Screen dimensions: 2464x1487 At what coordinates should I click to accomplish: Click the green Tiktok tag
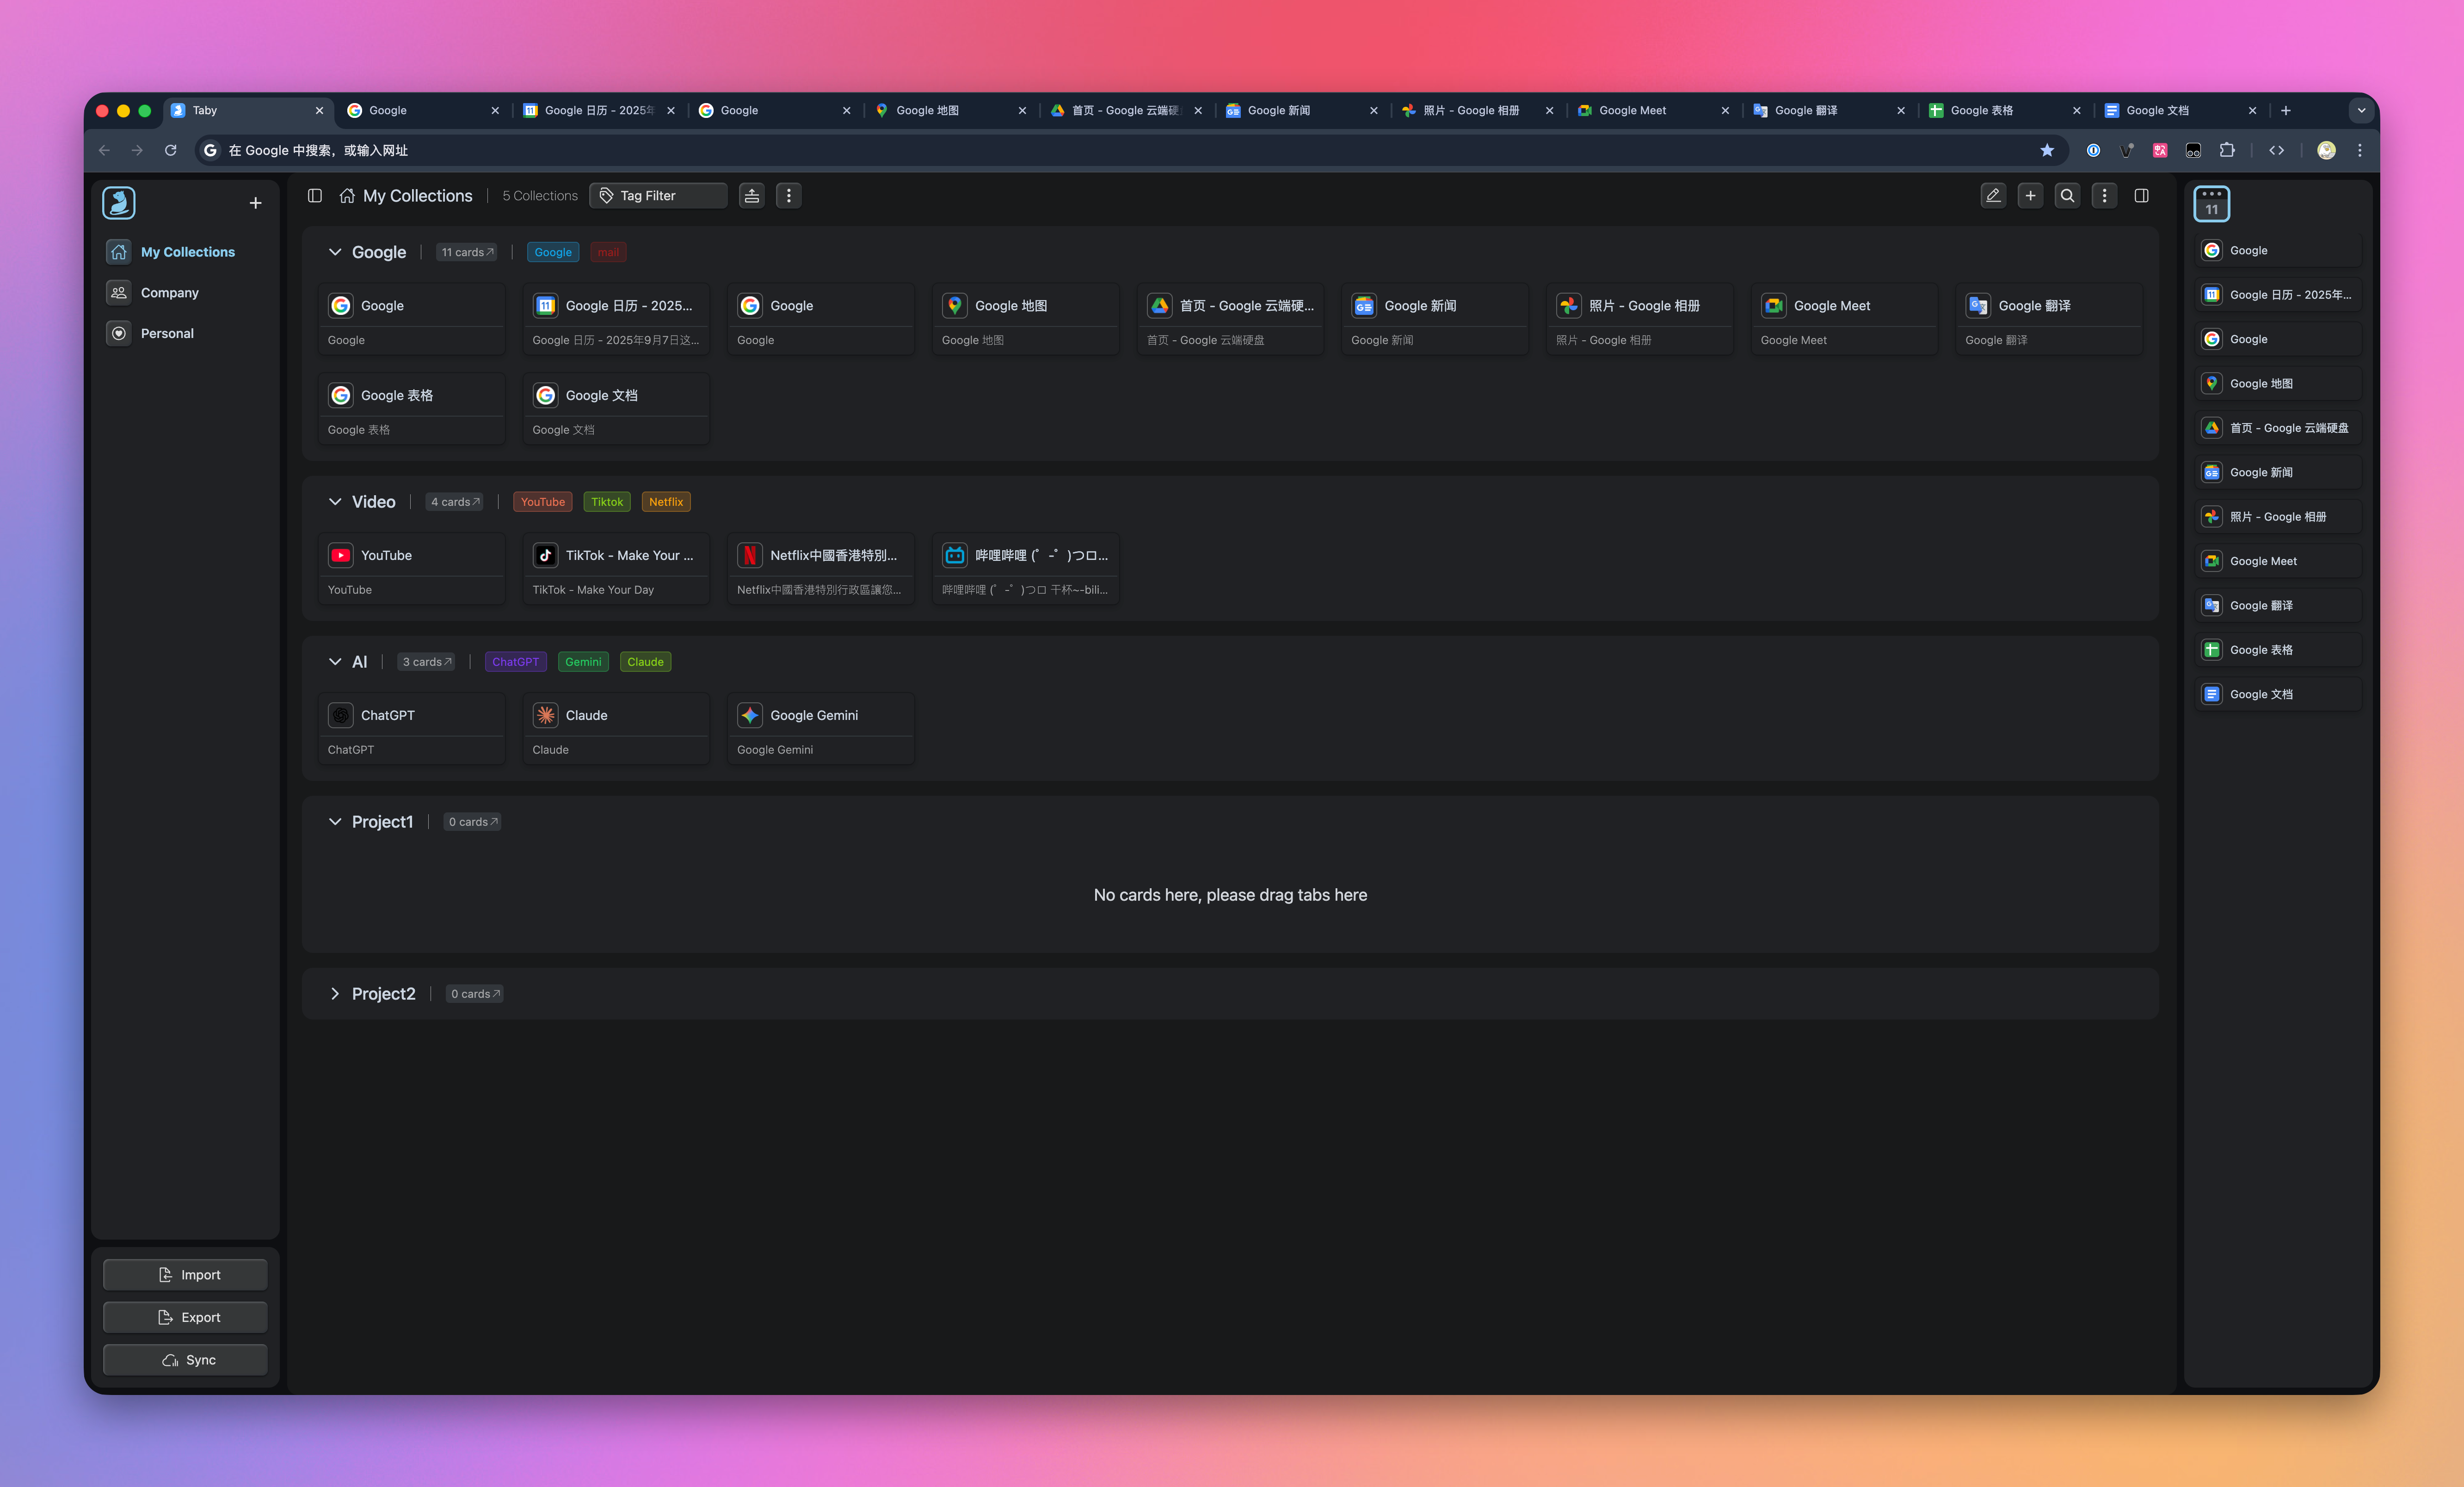607,502
